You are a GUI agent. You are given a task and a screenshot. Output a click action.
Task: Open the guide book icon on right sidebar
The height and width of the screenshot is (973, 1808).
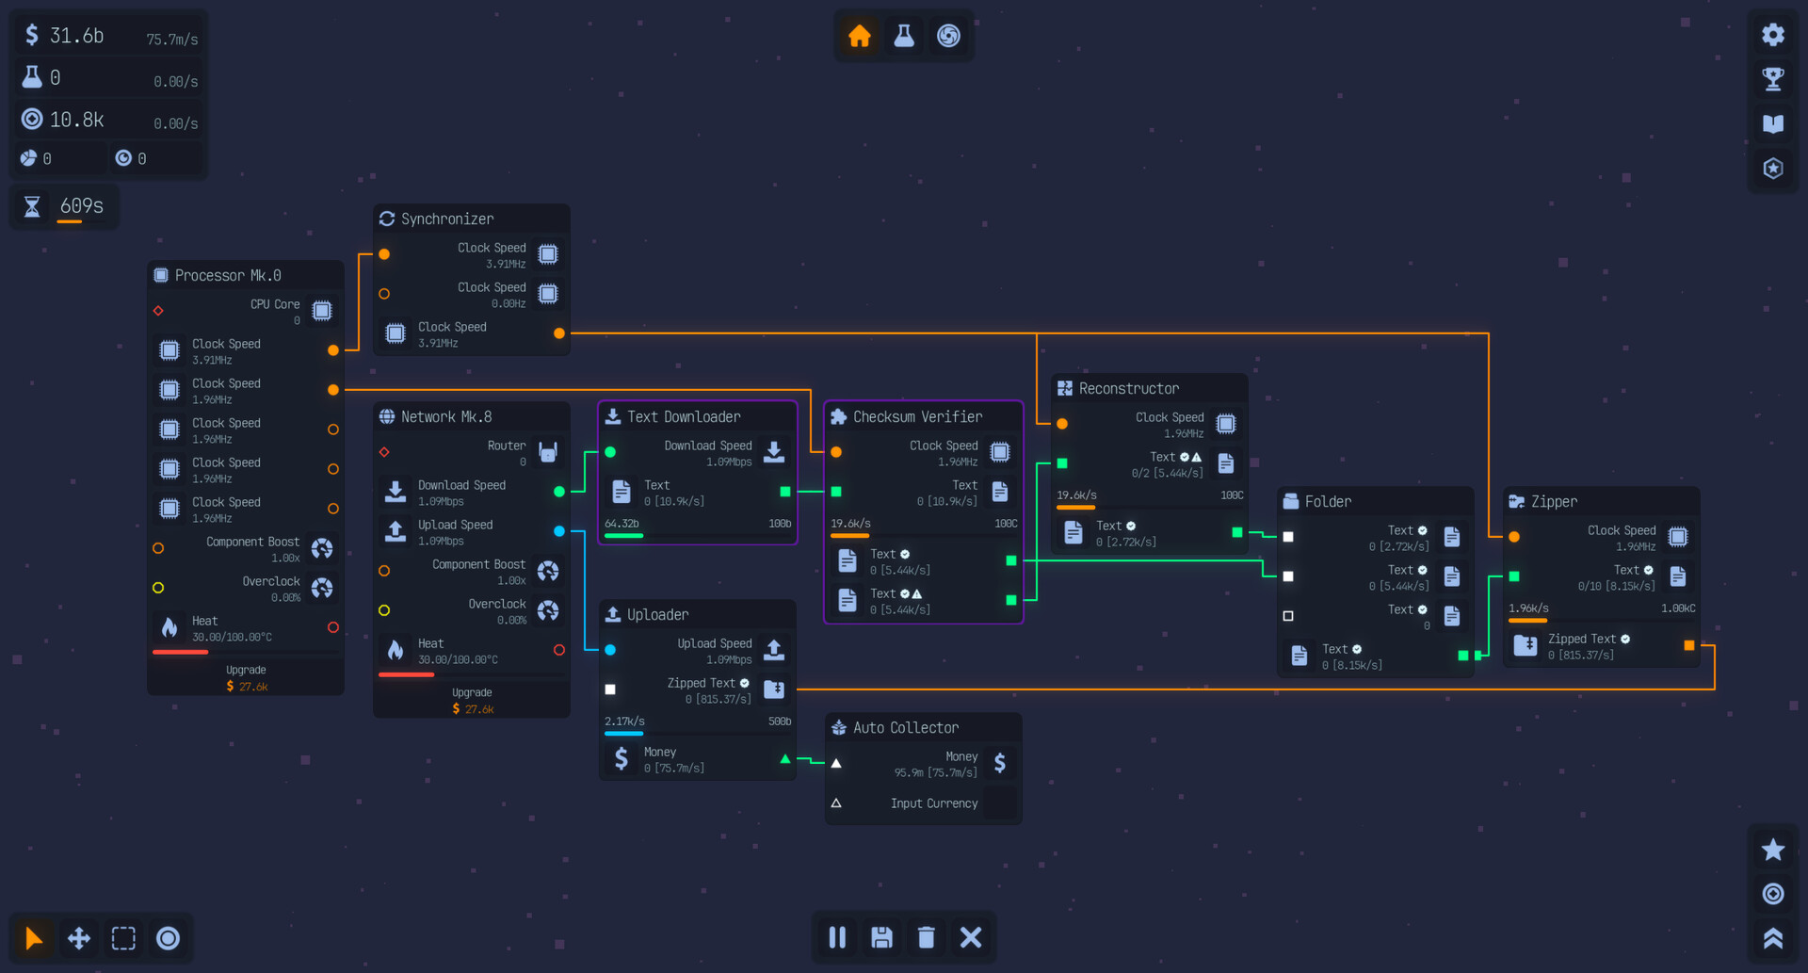pos(1773,123)
